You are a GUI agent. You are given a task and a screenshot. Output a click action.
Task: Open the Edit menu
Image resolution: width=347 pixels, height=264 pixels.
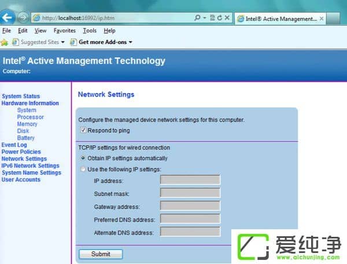coord(23,31)
